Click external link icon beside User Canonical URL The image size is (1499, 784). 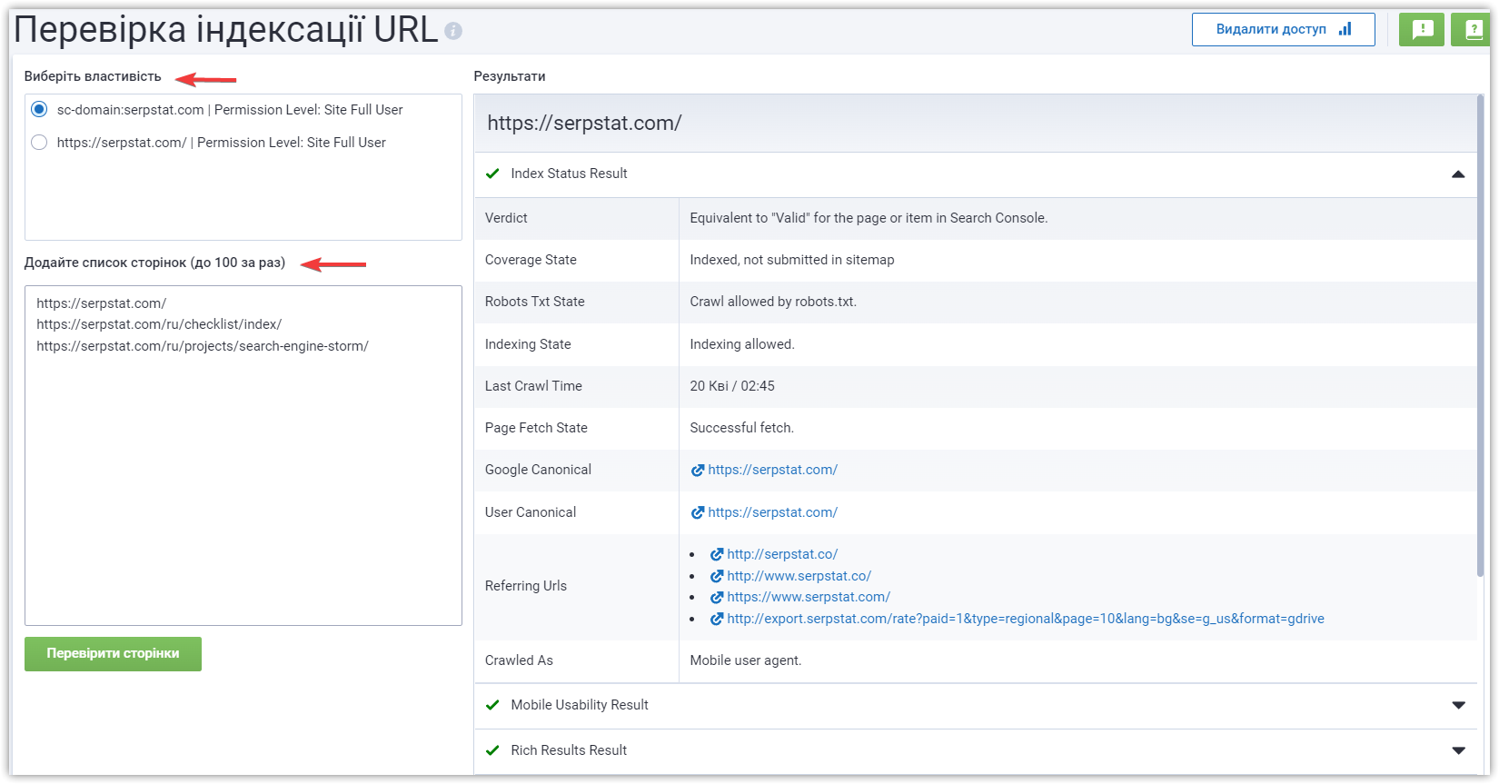[x=698, y=512]
